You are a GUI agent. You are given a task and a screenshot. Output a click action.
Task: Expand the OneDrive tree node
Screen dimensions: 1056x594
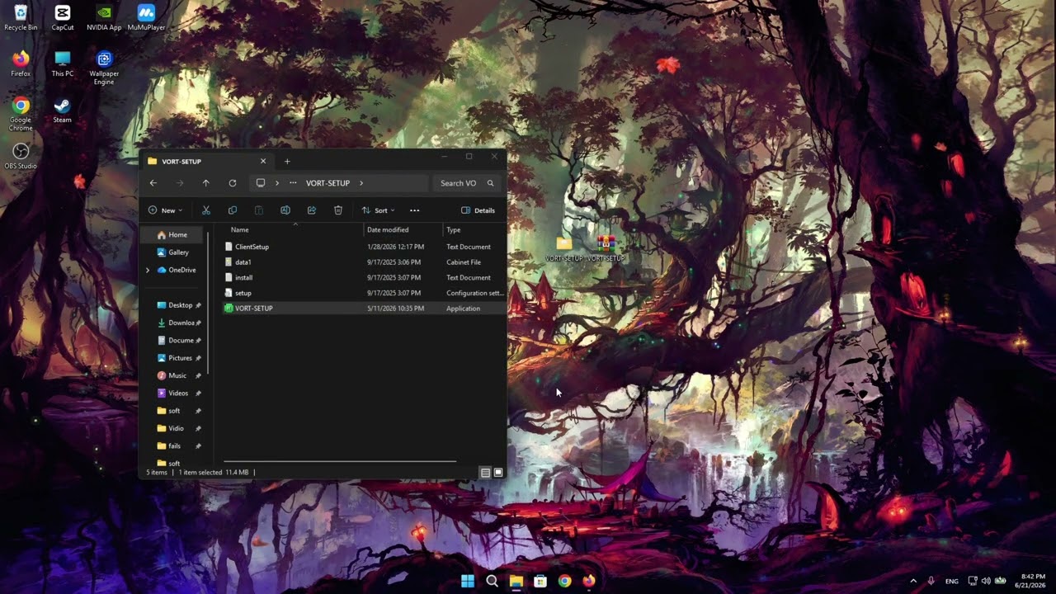(148, 270)
